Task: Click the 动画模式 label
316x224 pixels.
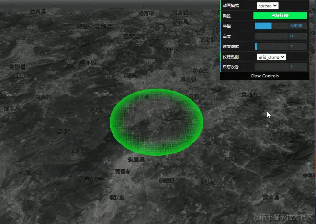Action: coord(231,6)
